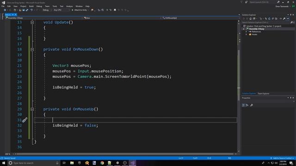This screenshot has height=166, width=296.
Task: Toggle the Preview Selected Items button in Solution Explorer
Action: click(x=288, y=18)
